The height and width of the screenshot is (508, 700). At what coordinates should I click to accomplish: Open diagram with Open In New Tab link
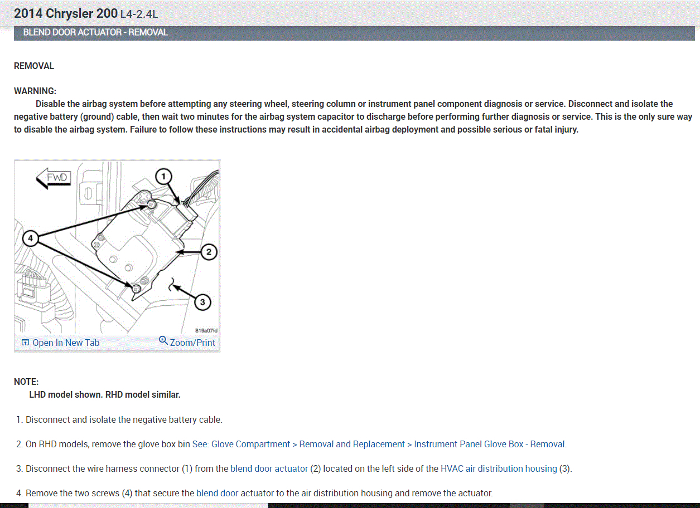pyautogui.click(x=66, y=343)
